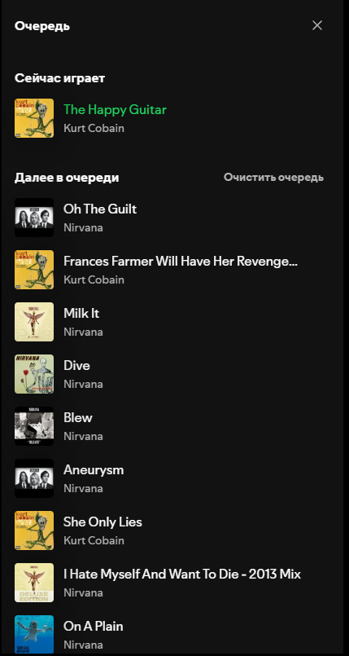The width and height of the screenshot is (349, 656).
Task: Click the Nevermind cover beside On A Plain
Action: coord(34,634)
